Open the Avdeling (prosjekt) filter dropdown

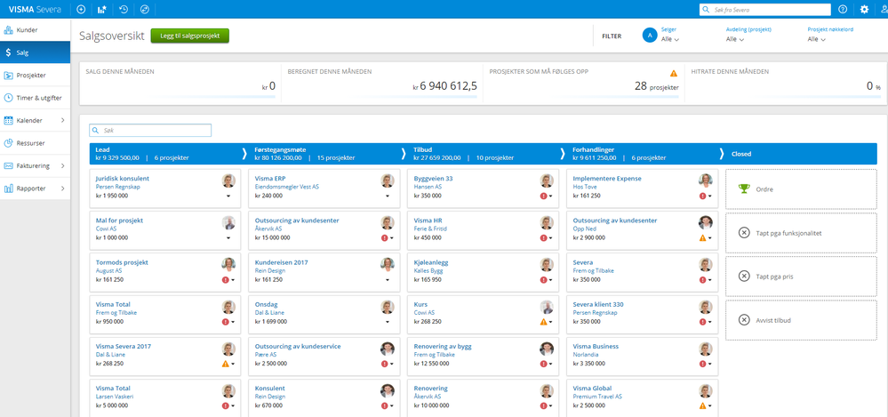(x=735, y=39)
